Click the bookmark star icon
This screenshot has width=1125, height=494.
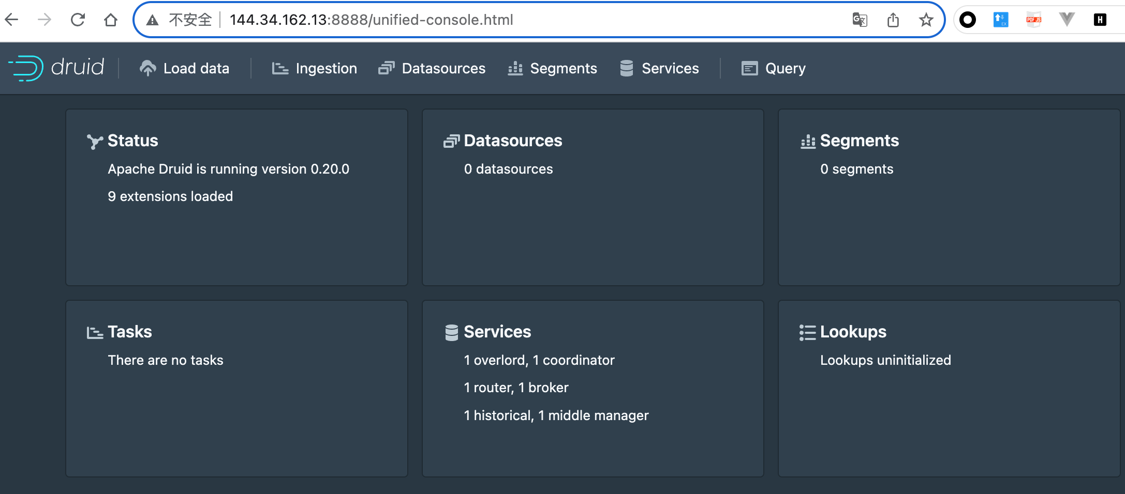[x=926, y=20]
